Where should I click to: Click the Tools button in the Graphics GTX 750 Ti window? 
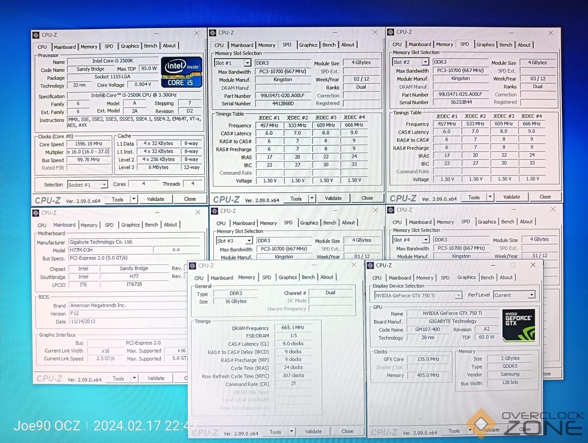454,431
